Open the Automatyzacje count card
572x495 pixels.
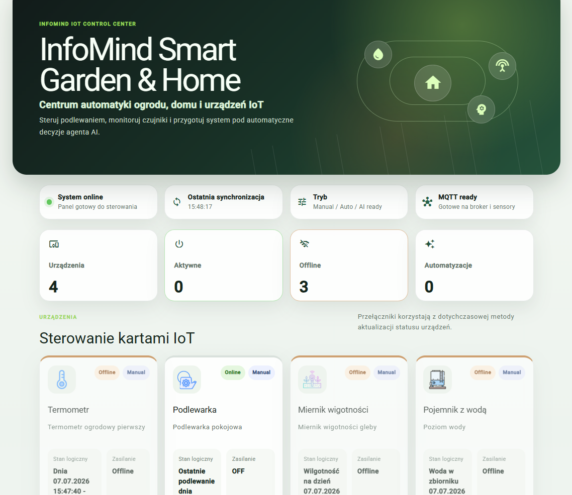474,265
